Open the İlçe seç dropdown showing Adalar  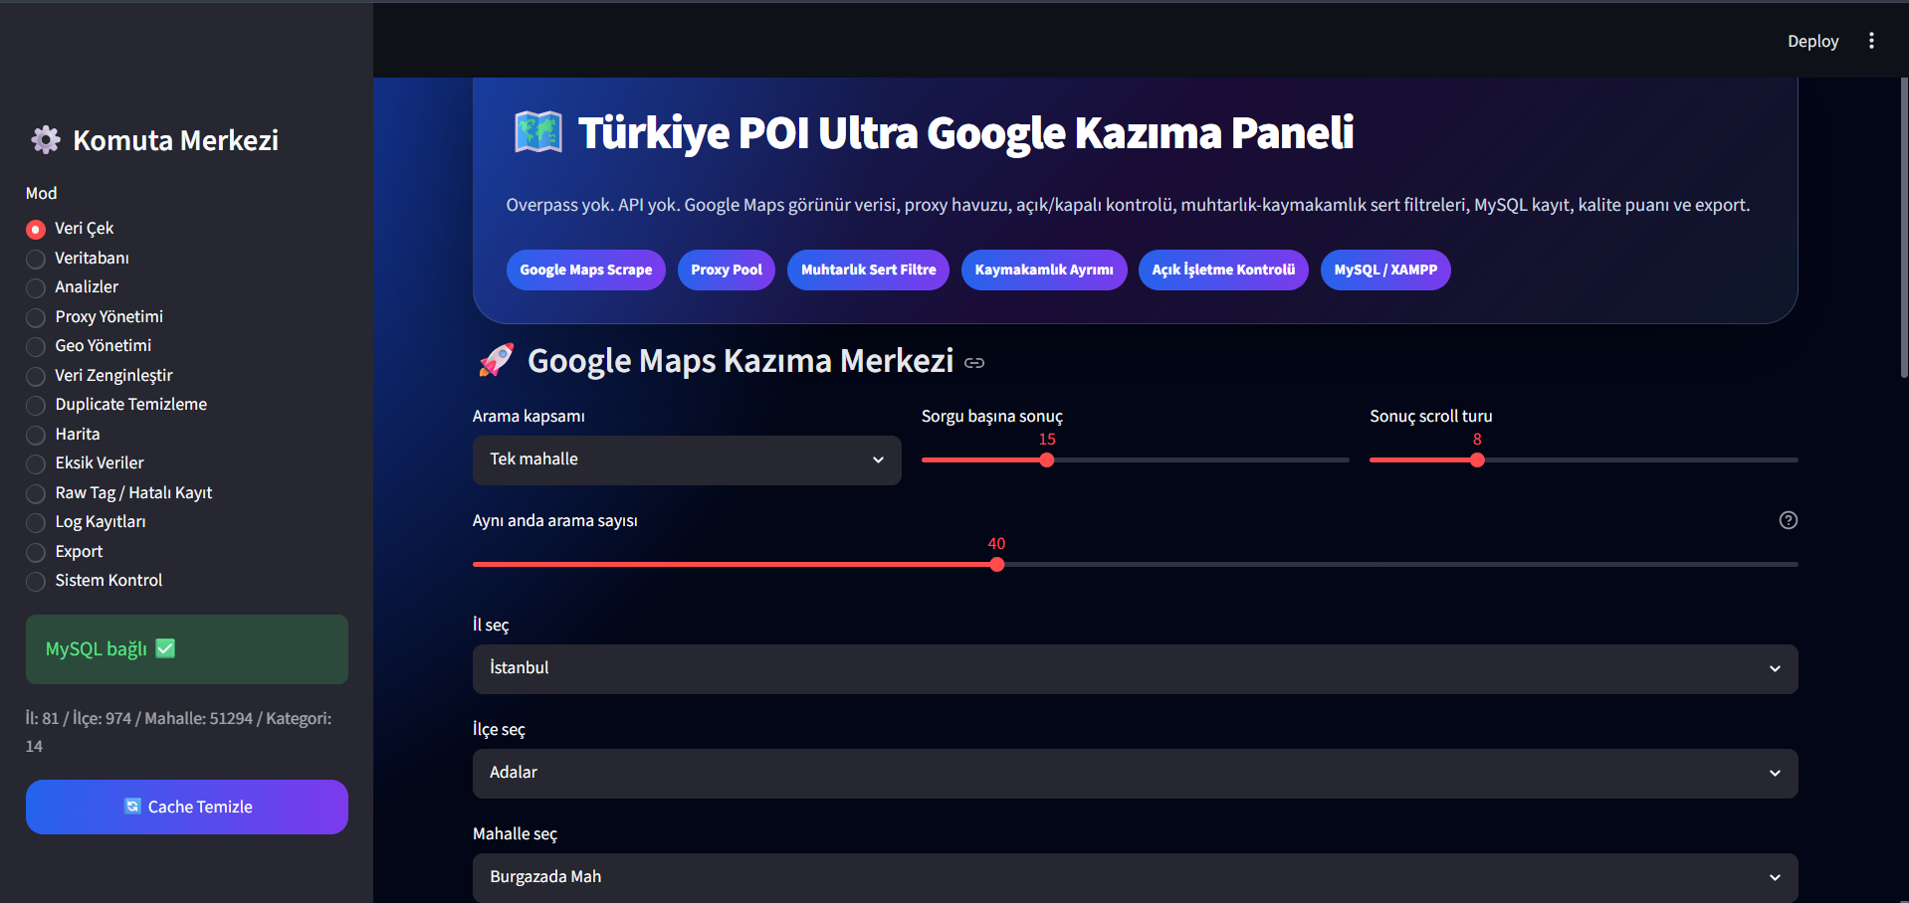[1135, 773]
